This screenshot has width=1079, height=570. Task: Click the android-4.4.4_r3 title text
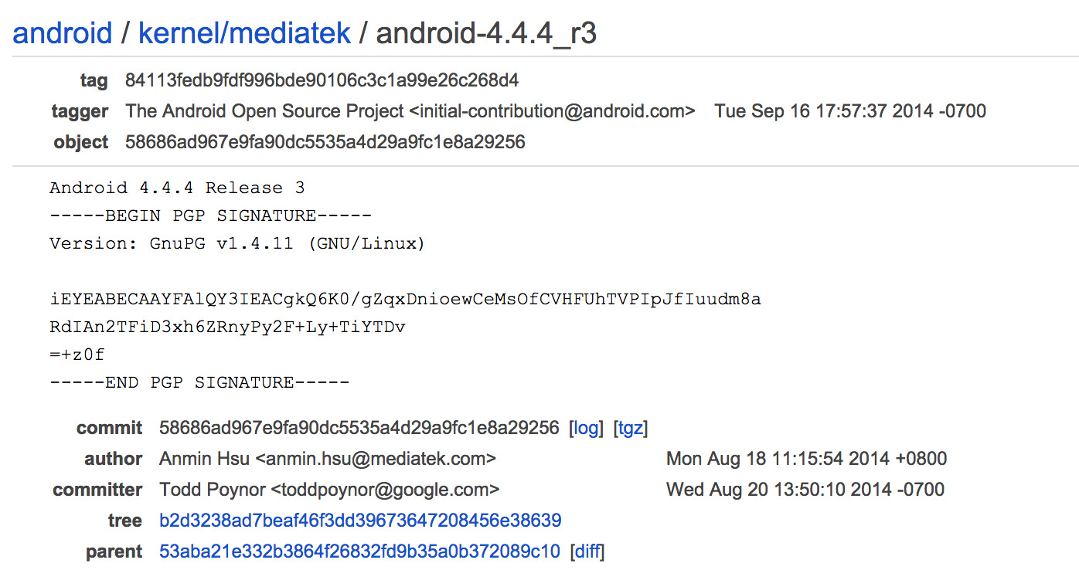coord(486,33)
